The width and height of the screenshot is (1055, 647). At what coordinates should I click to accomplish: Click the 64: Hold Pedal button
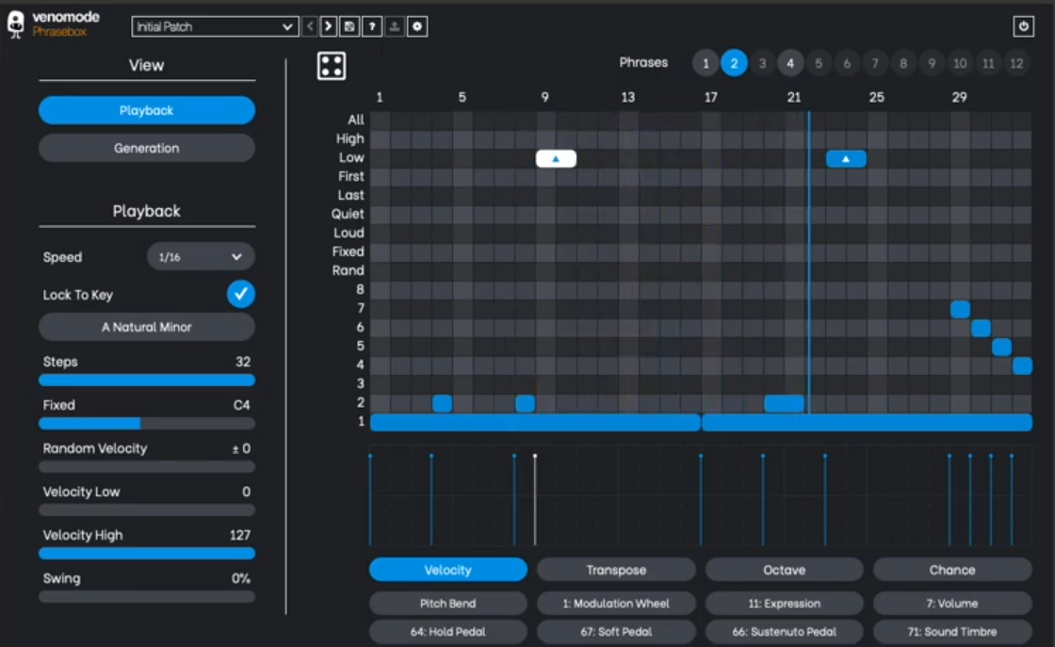[448, 632]
